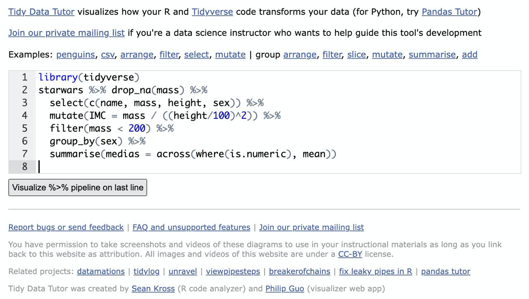529x299 pixels.
Task: Click top 'Join our private mailing list' link
Action: (67, 33)
